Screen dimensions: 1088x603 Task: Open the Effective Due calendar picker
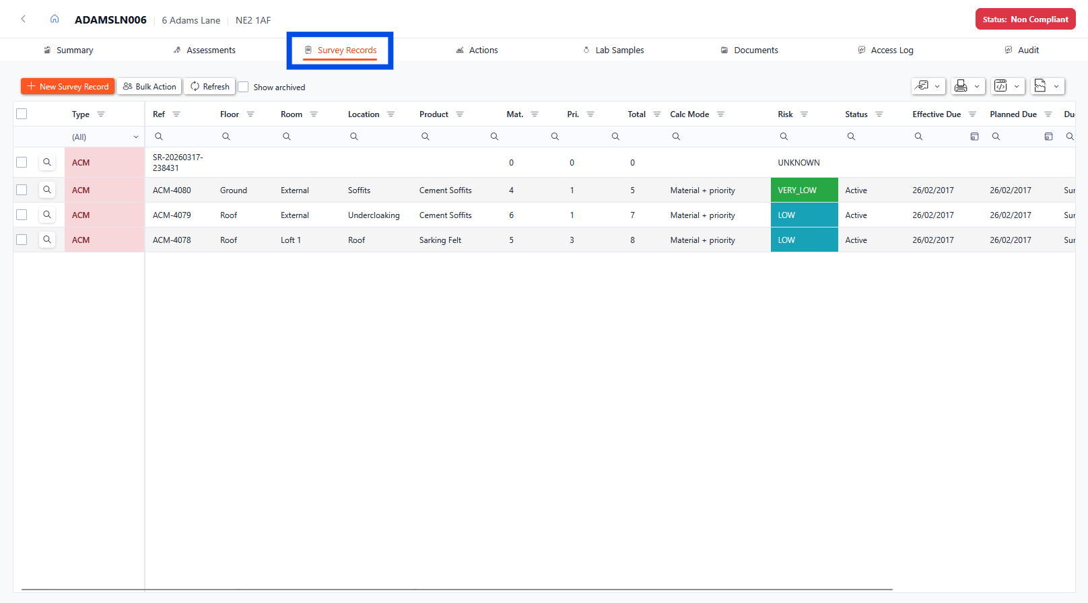click(974, 137)
